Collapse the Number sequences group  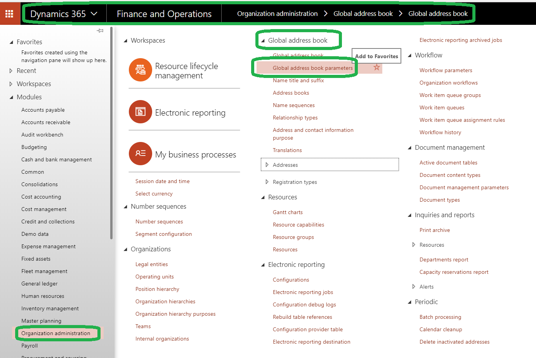[x=125, y=206]
